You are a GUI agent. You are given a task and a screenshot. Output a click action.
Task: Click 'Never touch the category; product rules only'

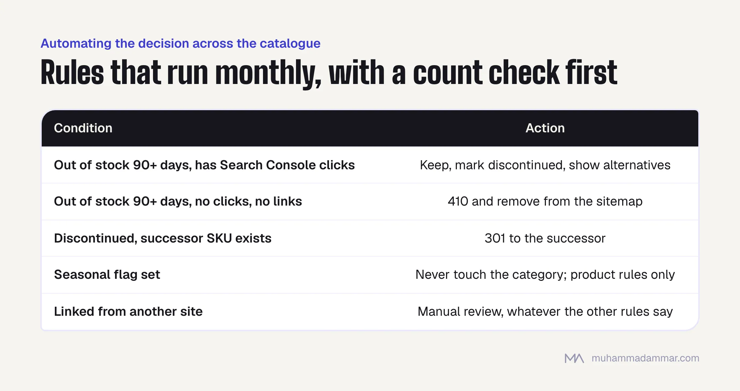545,274
